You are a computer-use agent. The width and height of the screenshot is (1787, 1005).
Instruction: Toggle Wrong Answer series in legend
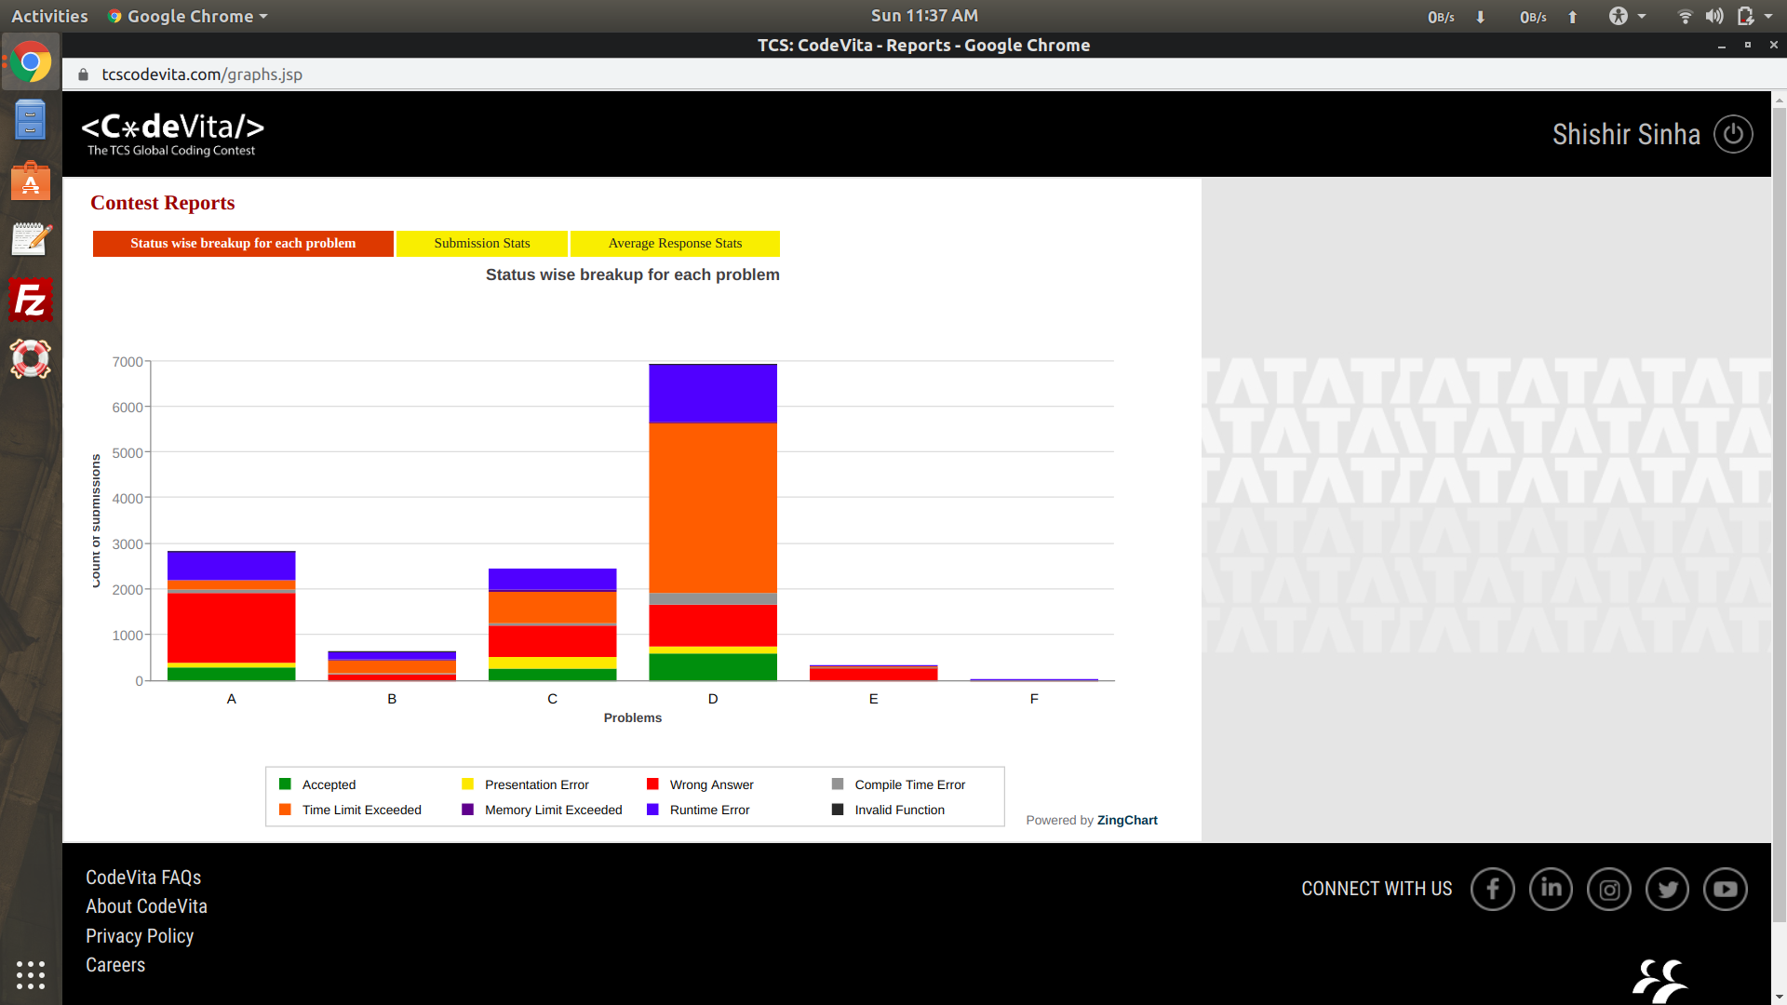[711, 784]
